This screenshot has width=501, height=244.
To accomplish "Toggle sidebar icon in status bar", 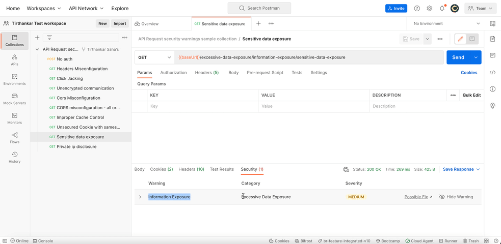I will (x=5, y=241).
